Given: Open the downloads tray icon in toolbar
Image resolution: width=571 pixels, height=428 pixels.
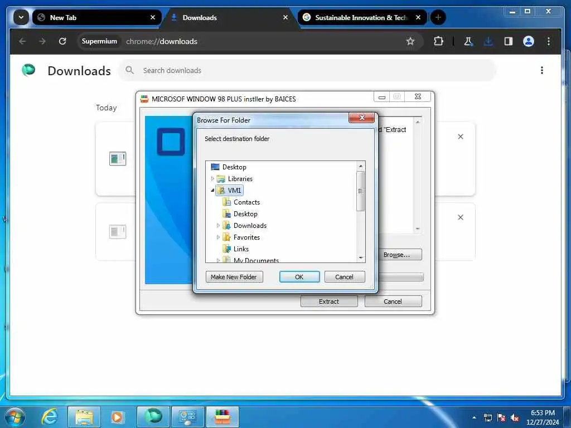Looking at the screenshot, I should tap(488, 41).
